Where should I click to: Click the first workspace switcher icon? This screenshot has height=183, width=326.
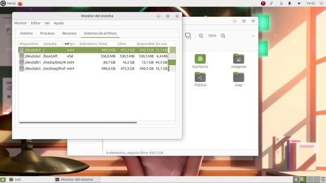[x=296, y=179]
